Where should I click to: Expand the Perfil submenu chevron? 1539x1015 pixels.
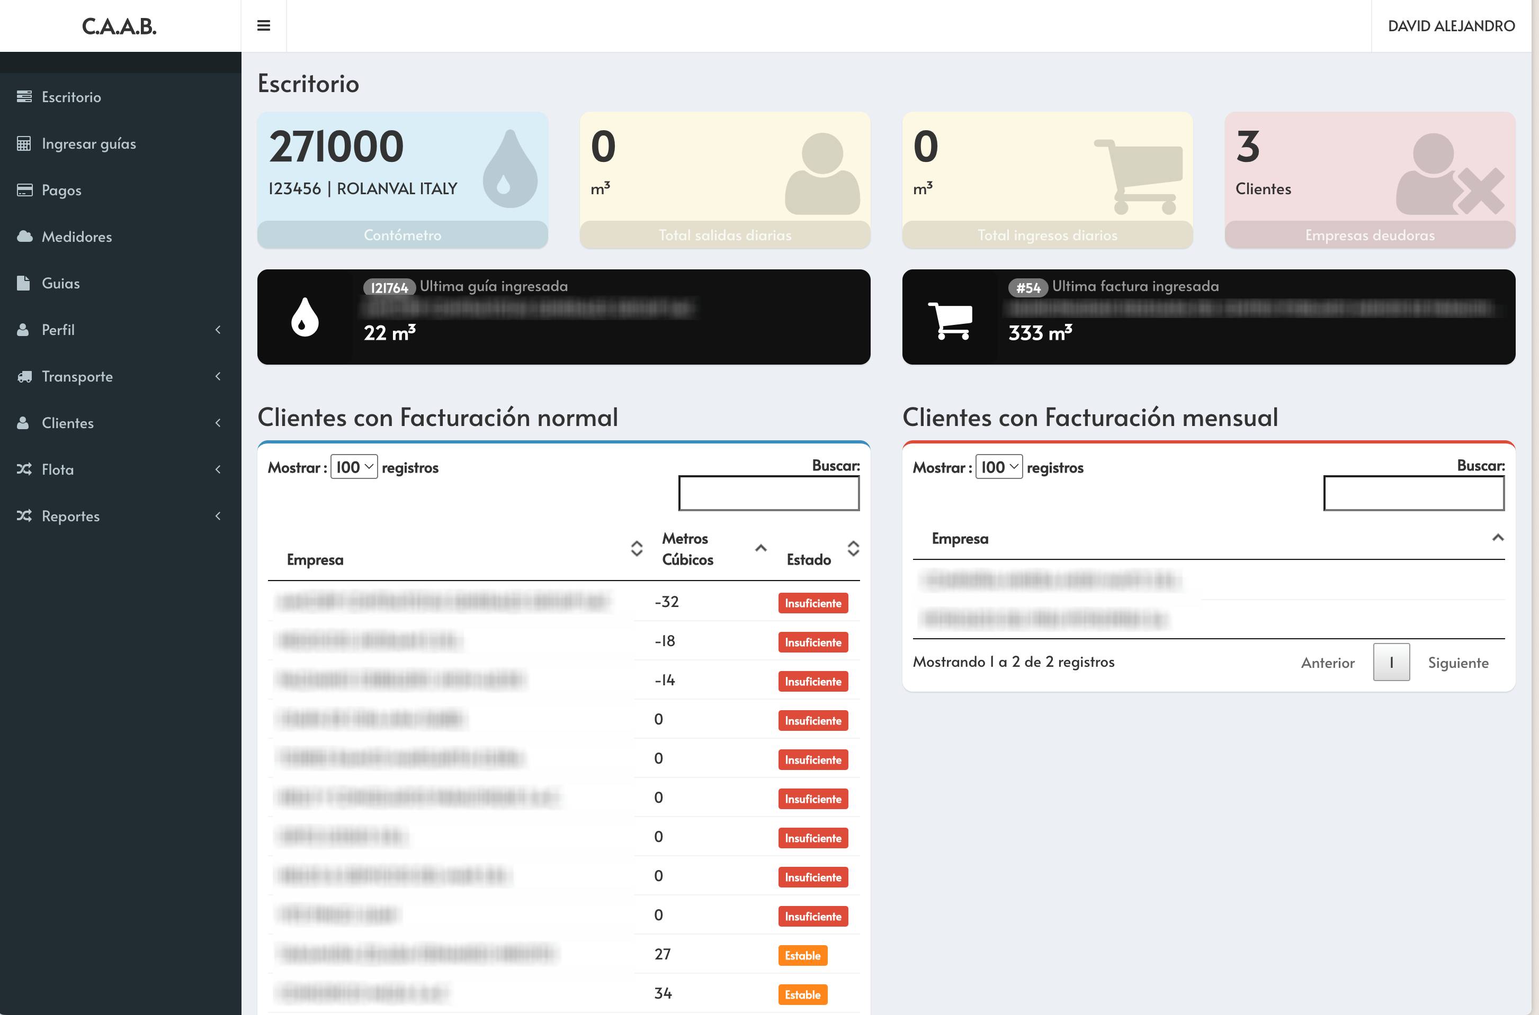(218, 330)
